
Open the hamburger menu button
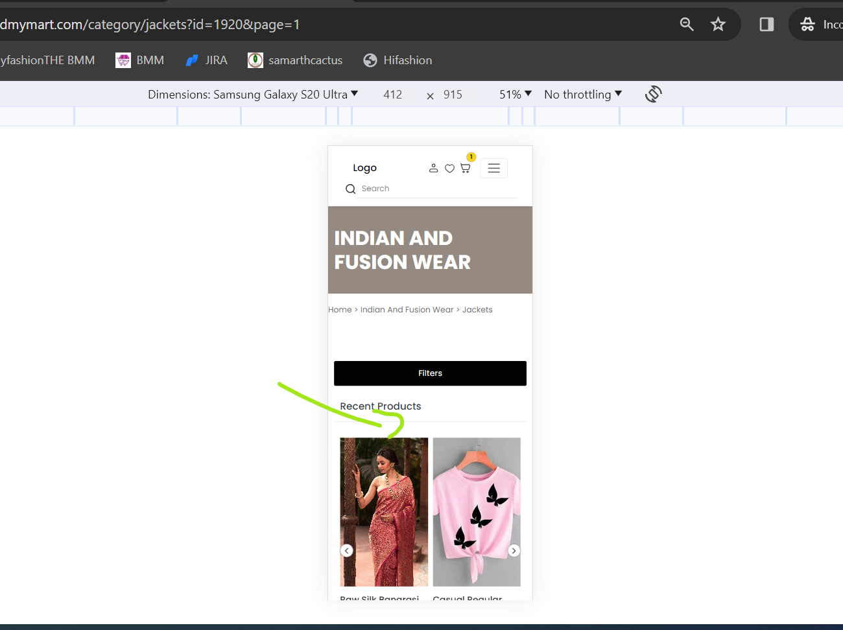(x=493, y=169)
